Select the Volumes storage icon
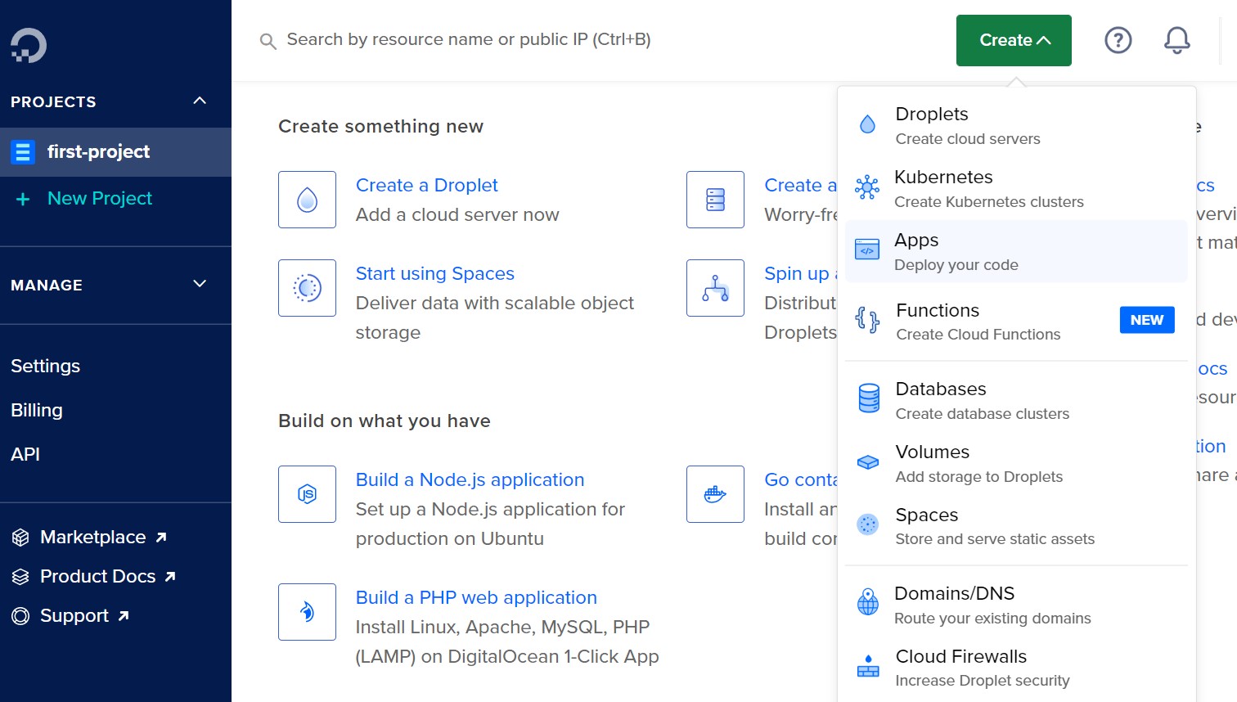Image resolution: width=1237 pixels, height=702 pixels. [867, 461]
